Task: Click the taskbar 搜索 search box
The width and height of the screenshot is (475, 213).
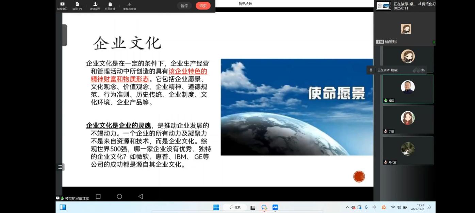Action: (x=235, y=207)
